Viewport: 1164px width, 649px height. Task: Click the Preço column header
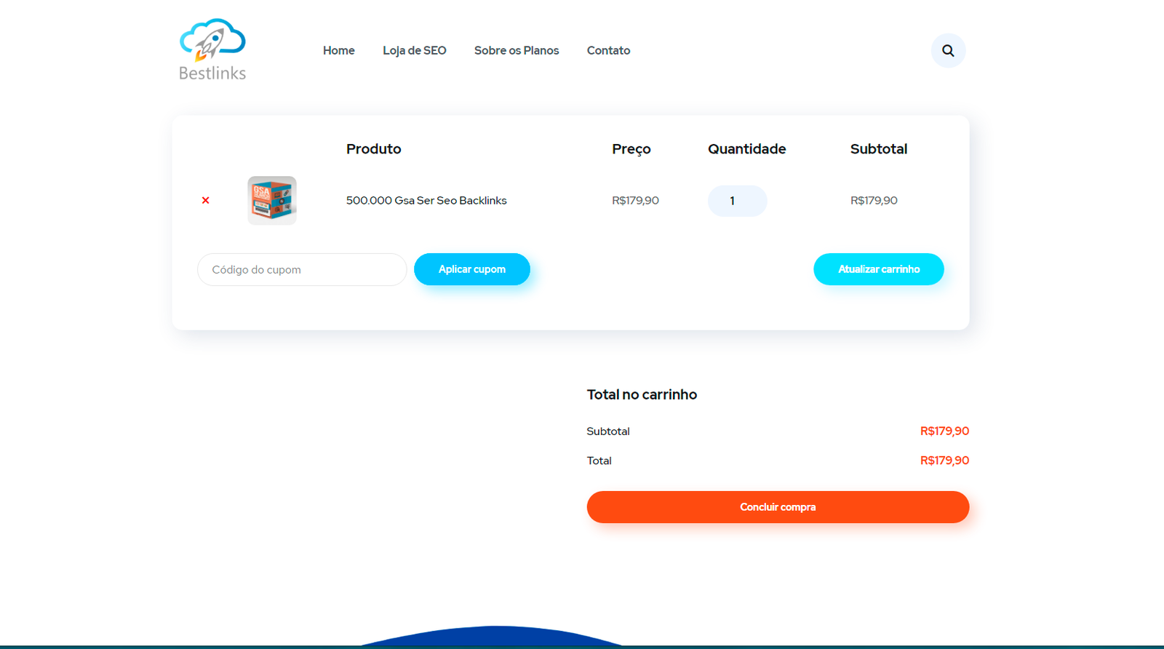click(x=631, y=149)
